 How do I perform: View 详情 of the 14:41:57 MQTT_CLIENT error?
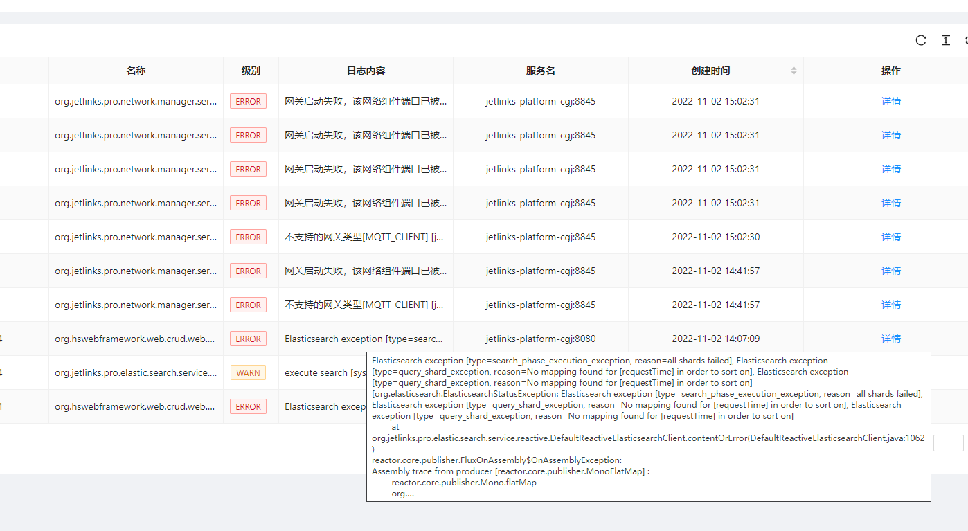pyautogui.click(x=890, y=305)
